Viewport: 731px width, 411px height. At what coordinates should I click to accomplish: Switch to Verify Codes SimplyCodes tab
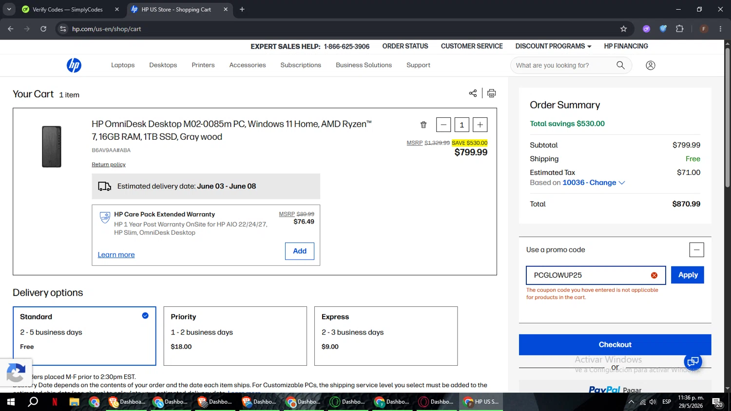[x=67, y=9]
